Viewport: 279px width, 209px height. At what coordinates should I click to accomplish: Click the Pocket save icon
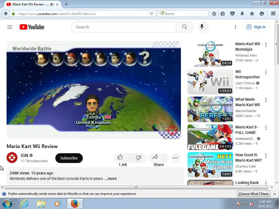coord(232,14)
